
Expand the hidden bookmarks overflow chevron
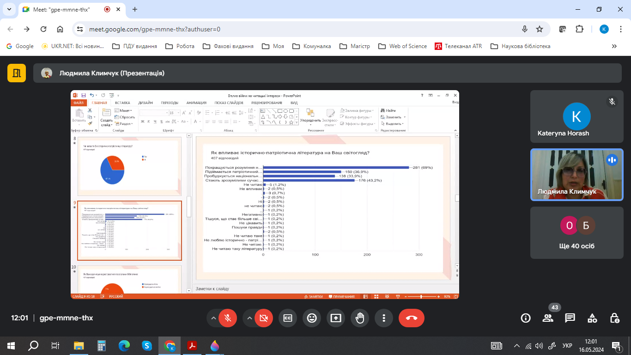(x=614, y=46)
